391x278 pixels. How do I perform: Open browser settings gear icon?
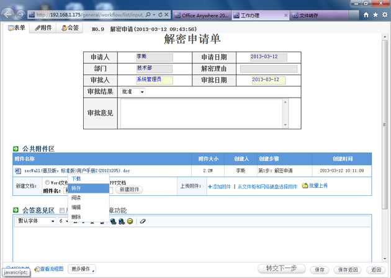click(384, 14)
